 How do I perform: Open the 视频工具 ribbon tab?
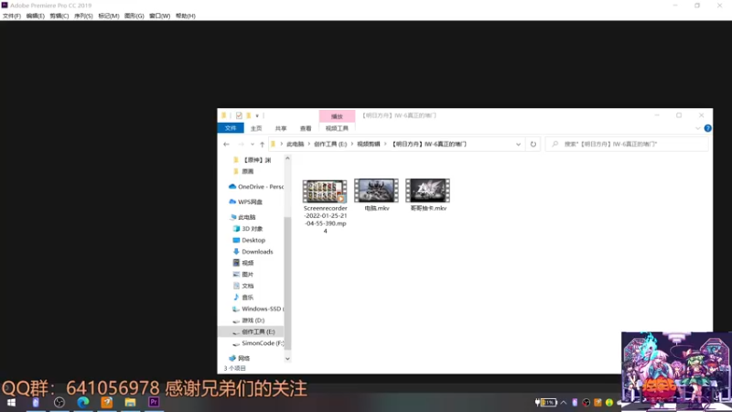(x=337, y=128)
